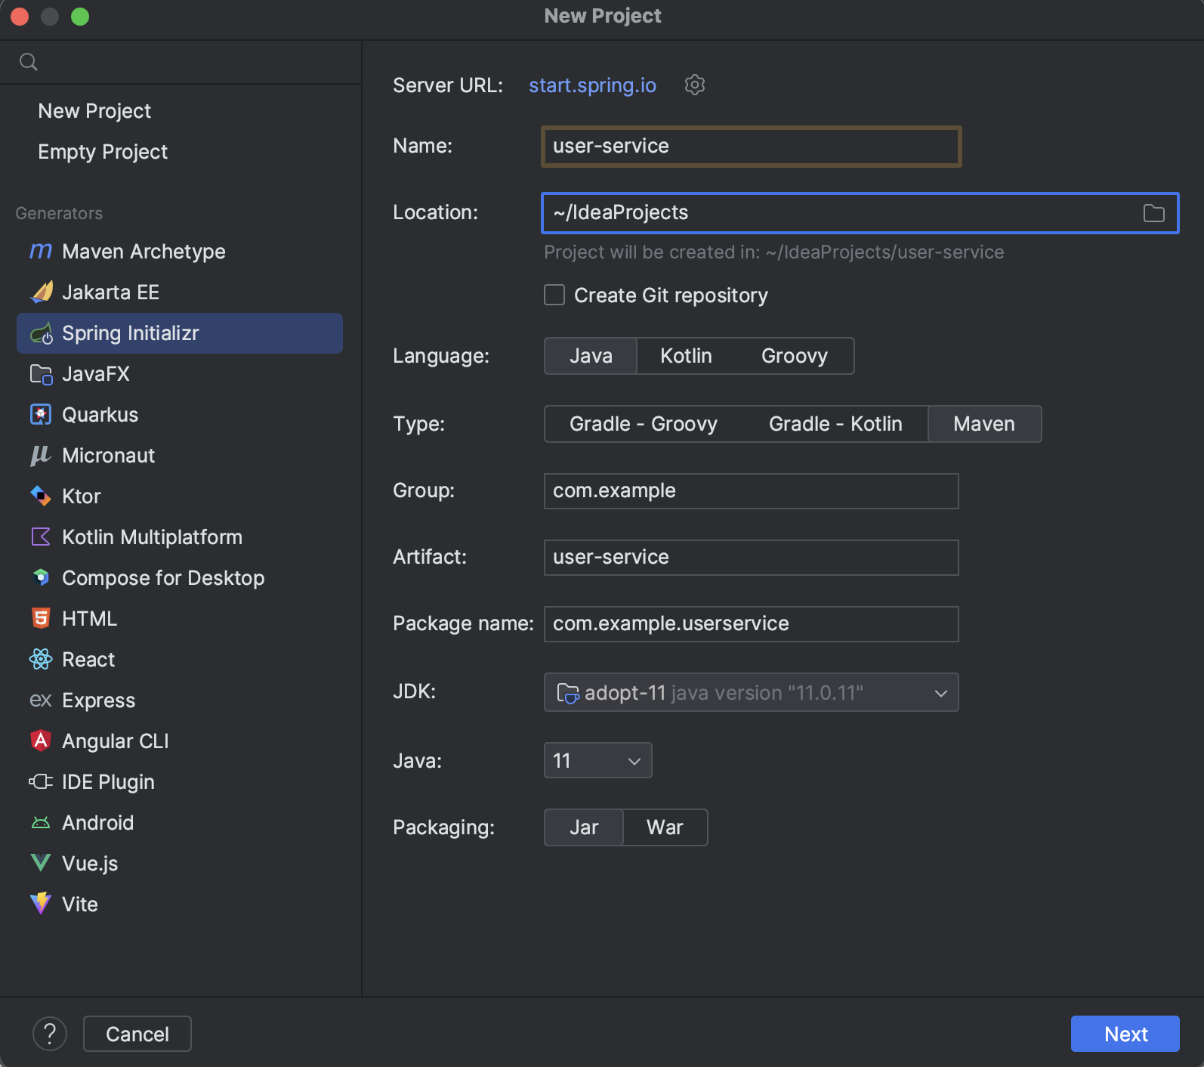1204x1067 pixels.
Task: Select Java language option
Action: pyautogui.click(x=591, y=356)
